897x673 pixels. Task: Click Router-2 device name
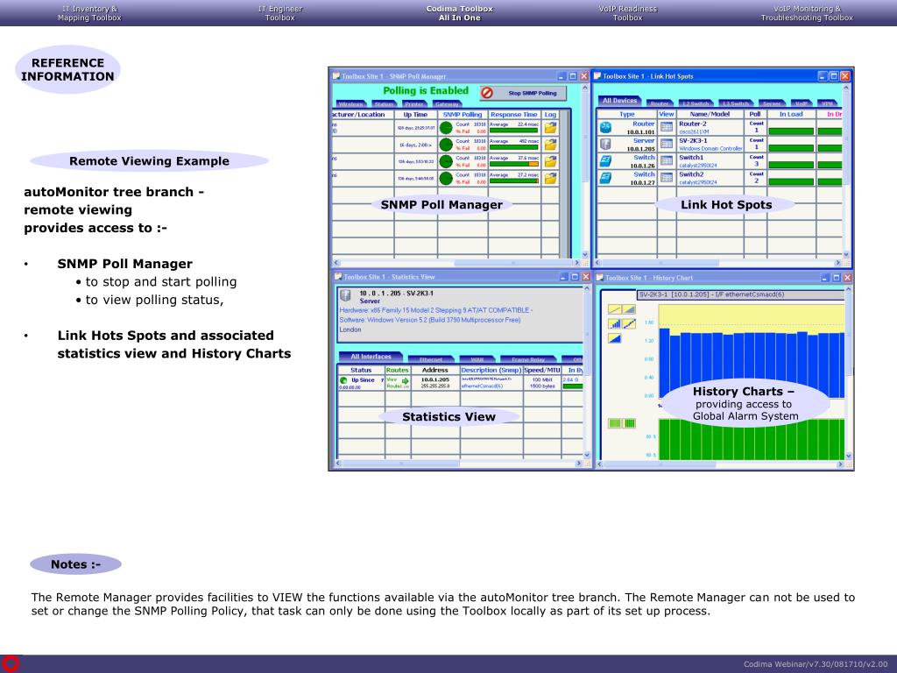coord(693,124)
